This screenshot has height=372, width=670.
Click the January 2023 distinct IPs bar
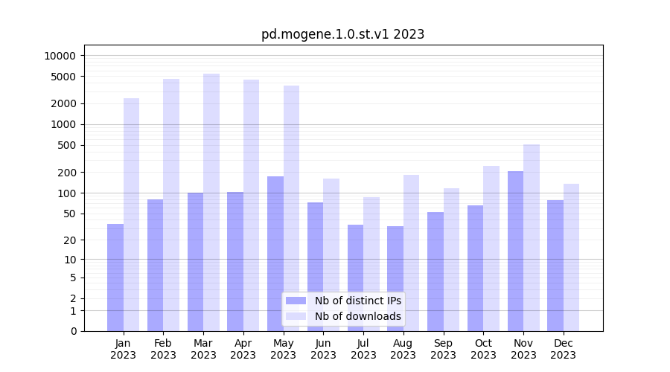(115, 277)
